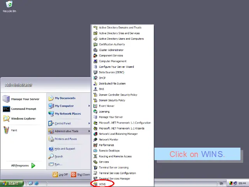Click the Network Monitor icon
The height and width of the screenshot is (187, 249).
tap(95, 139)
